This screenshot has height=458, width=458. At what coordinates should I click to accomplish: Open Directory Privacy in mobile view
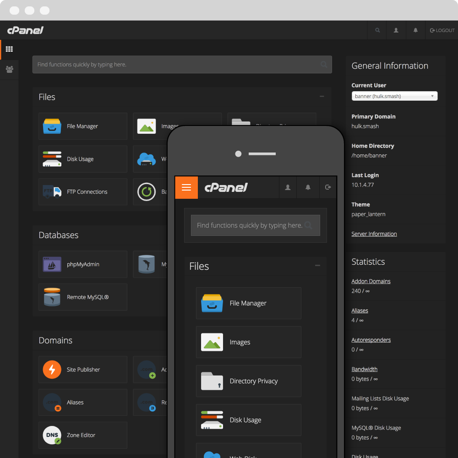pyautogui.click(x=248, y=381)
